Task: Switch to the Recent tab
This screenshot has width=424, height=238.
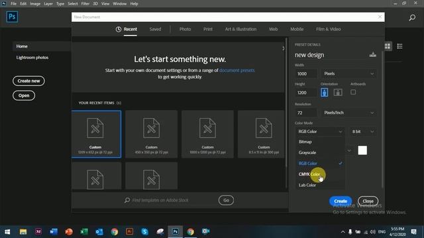Action: pyautogui.click(x=130, y=29)
